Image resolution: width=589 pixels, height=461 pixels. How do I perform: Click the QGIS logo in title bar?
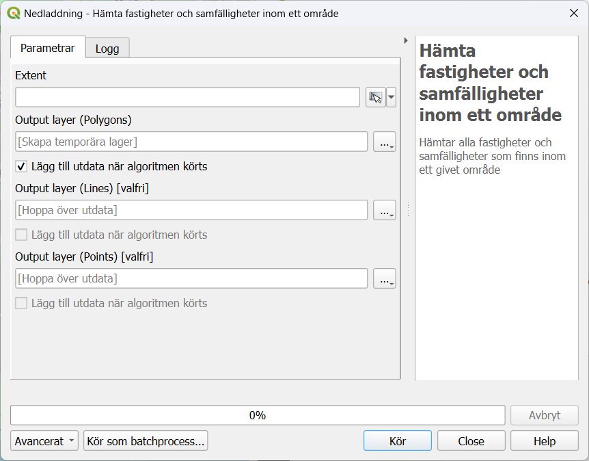14,14
